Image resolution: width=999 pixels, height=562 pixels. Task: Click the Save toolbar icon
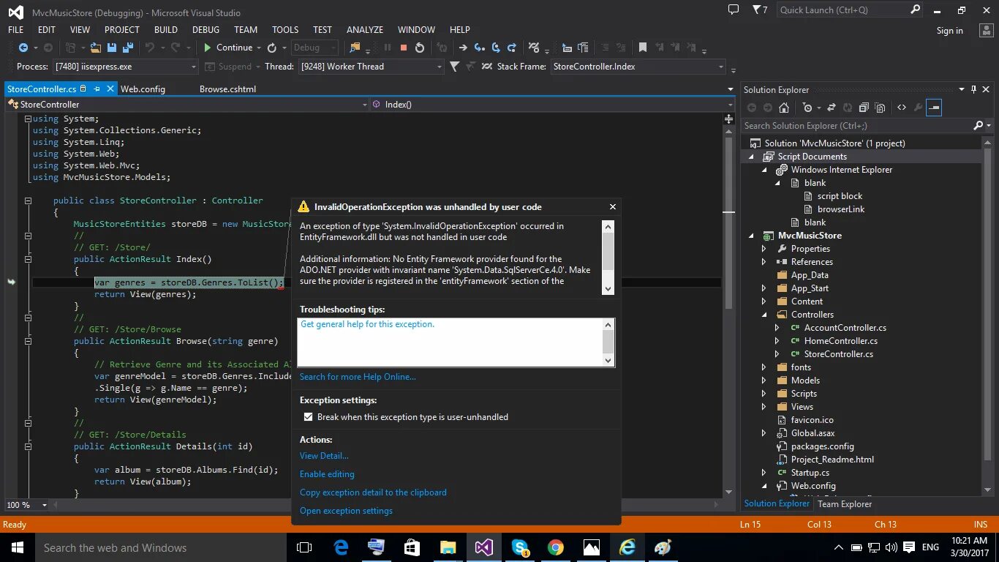tap(112, 48)
